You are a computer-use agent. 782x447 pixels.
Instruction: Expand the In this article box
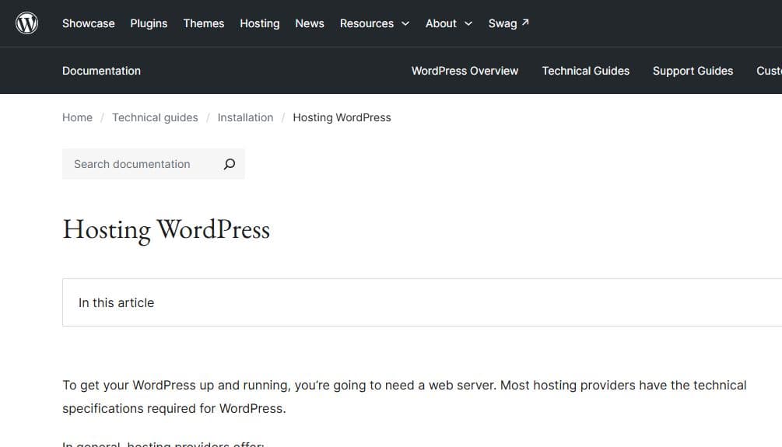pyautogui.click(x=422, y=302)
